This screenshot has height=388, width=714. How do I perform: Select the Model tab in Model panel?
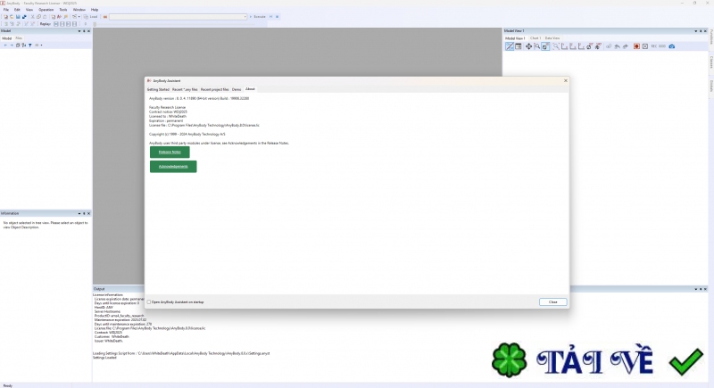click(7, 38)
